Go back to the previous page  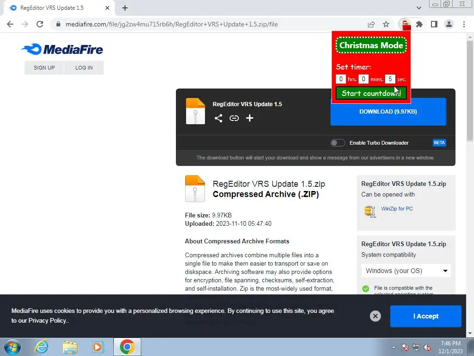coord(10,24)
